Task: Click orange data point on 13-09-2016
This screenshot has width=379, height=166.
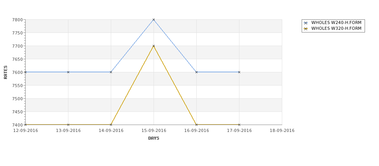Action: [x=68, y=125]
